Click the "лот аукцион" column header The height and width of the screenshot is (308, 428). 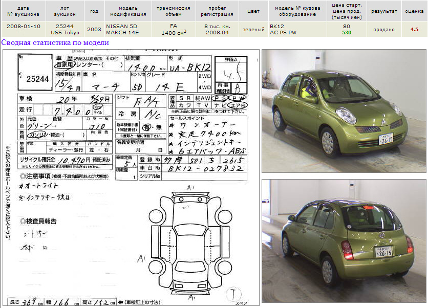(65, 11)
